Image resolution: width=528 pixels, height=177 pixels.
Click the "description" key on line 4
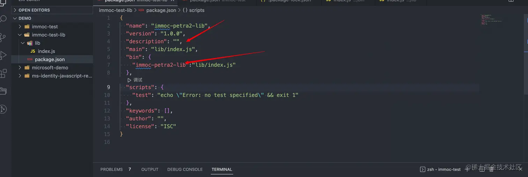146,41
